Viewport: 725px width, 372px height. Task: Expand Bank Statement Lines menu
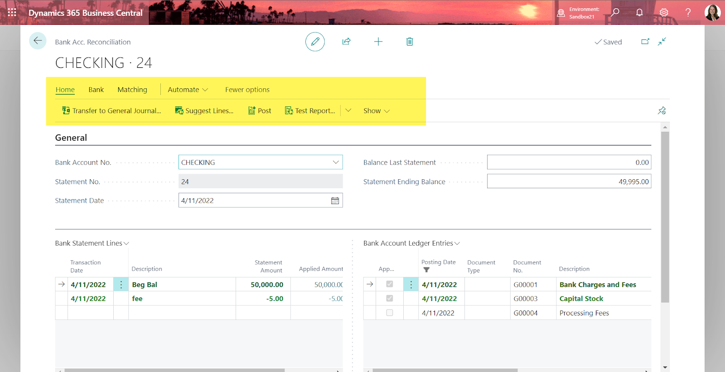tap(92, 243)
